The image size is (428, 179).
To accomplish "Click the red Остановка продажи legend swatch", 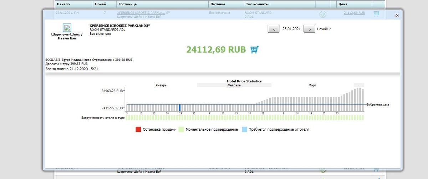I will 138,129.
